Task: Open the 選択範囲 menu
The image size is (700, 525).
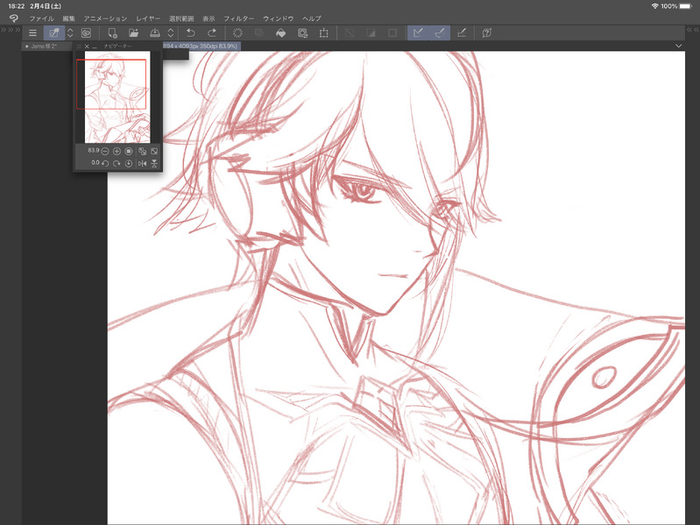Action: [181, 18]
